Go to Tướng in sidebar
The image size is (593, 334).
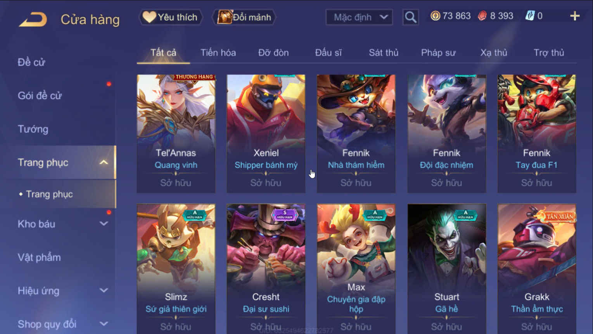33,129
